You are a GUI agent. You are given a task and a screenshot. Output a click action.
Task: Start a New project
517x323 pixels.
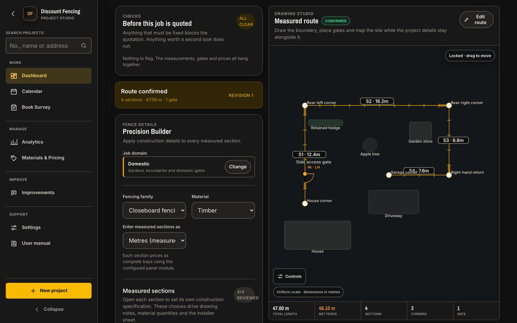49,291
